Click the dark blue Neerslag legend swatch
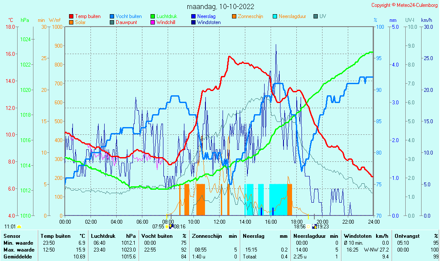 click(x=193, y=17)
